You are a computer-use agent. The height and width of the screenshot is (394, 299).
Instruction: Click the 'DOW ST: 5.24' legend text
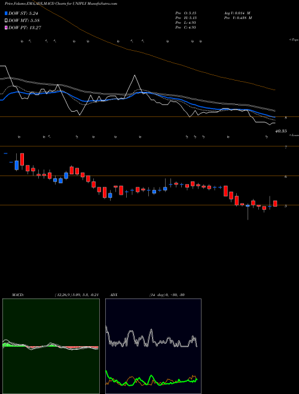tap(24, 14)
